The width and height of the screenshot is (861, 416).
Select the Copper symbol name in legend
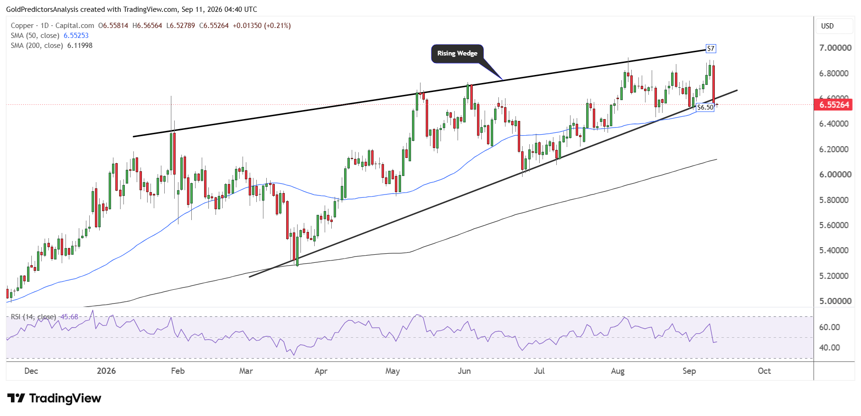point(22,26)
